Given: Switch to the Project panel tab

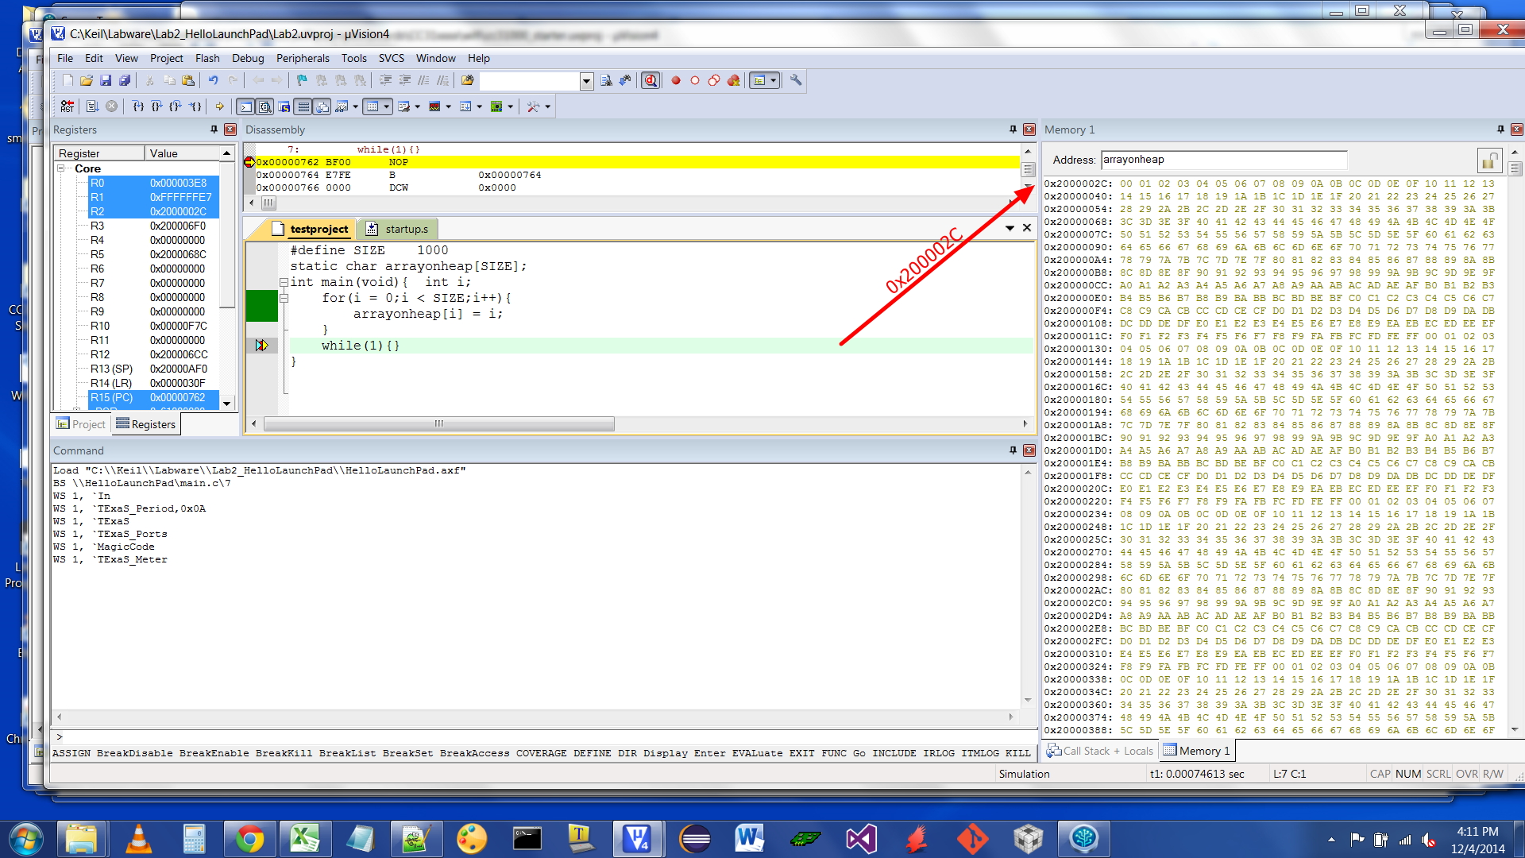Looking at the screenshot, I should (x=81, y=424).
